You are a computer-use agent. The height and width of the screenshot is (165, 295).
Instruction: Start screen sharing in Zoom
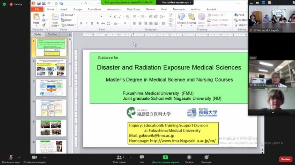165,159
